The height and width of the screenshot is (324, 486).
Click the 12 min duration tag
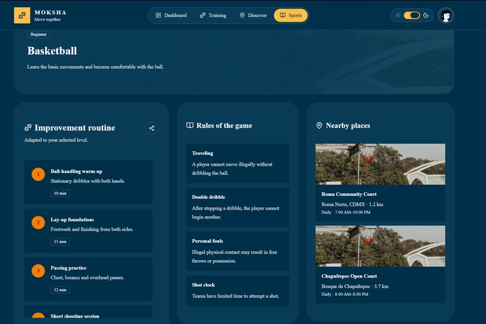tap(60, 290)
